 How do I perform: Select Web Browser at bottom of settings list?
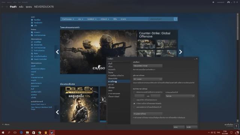(114, 96)
